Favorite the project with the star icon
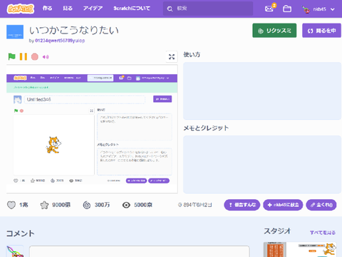 pyautogui.click(x=44, y=205)
